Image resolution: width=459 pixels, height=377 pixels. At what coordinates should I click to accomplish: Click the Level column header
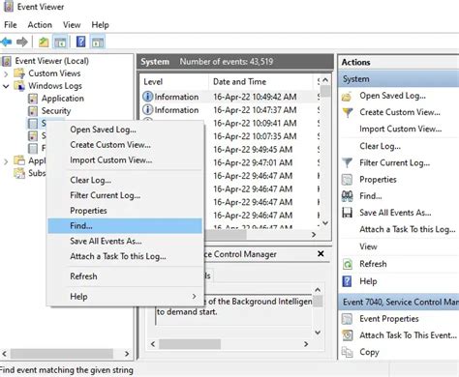pyautogui.click(x=174, y=82)
